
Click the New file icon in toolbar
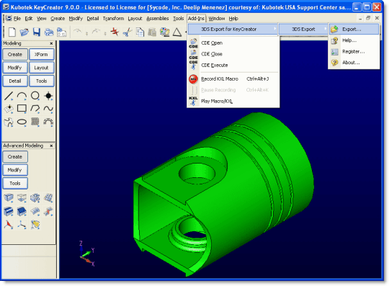click(x=12, y=32)
